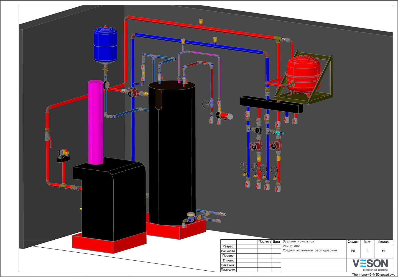This screenshot has width=398, height=277.
Task: Select the "Дата" column header
Action: [x=276, y=242]
